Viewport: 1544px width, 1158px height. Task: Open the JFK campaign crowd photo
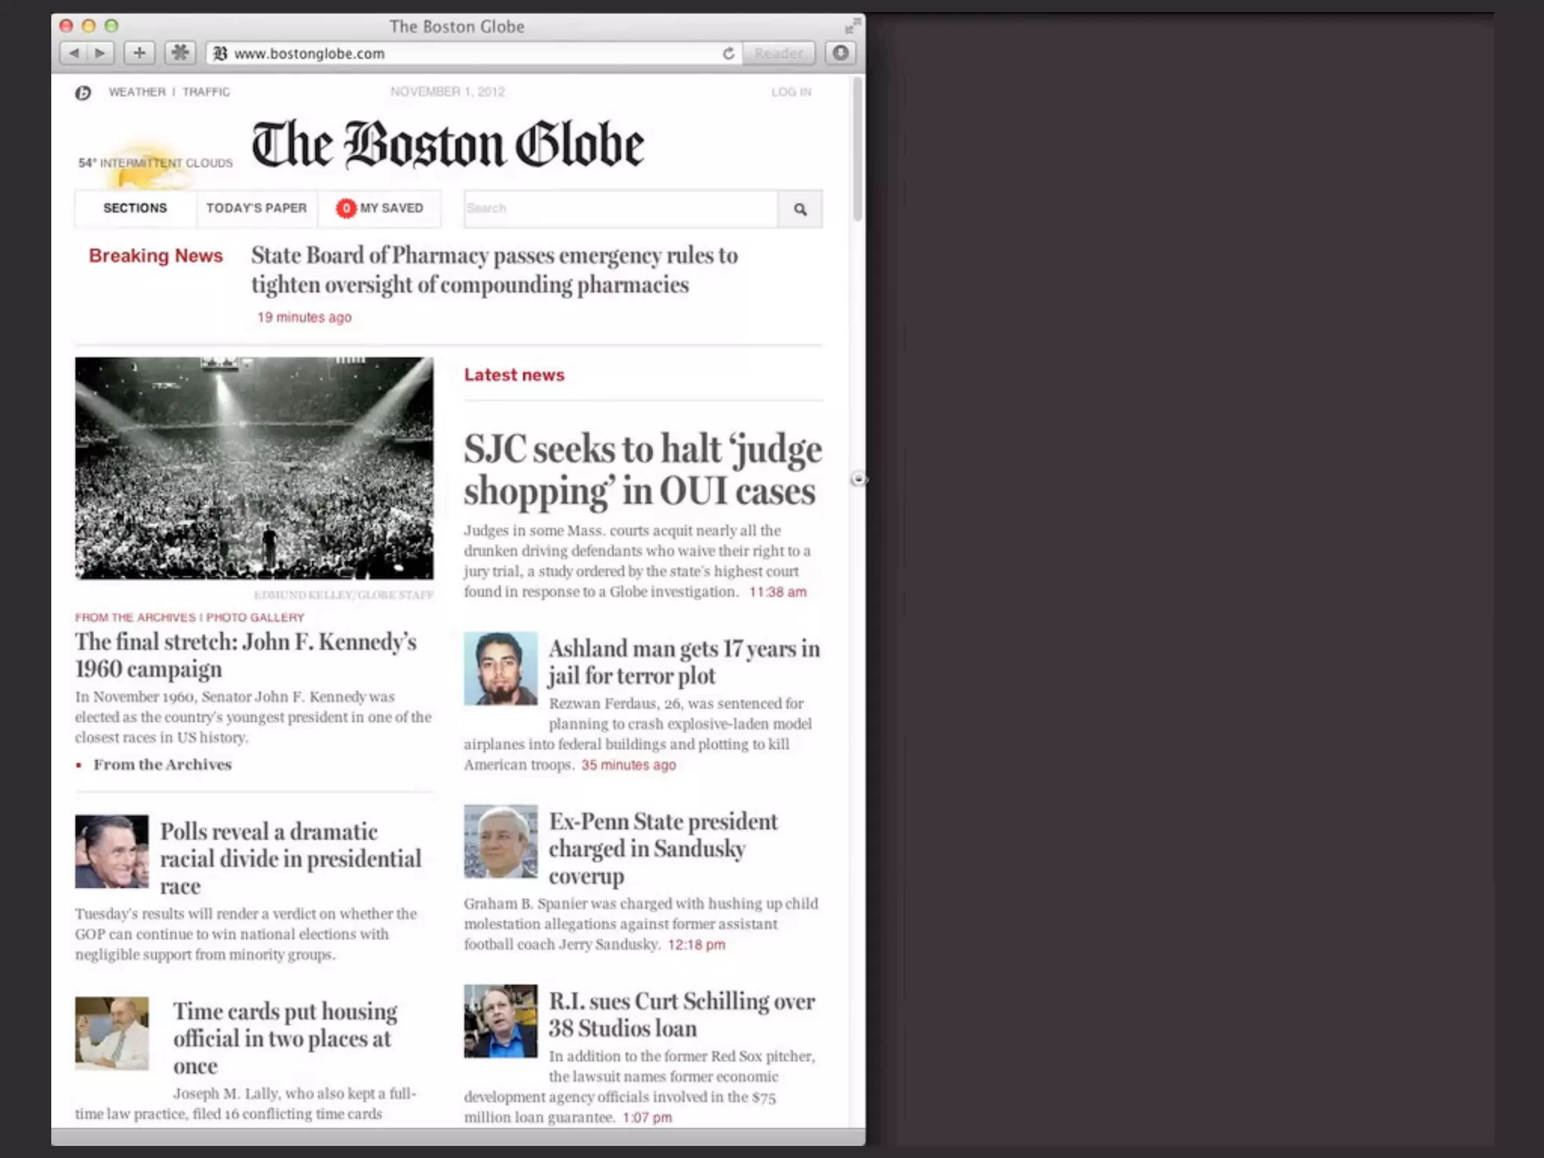(x=254, y=468)
